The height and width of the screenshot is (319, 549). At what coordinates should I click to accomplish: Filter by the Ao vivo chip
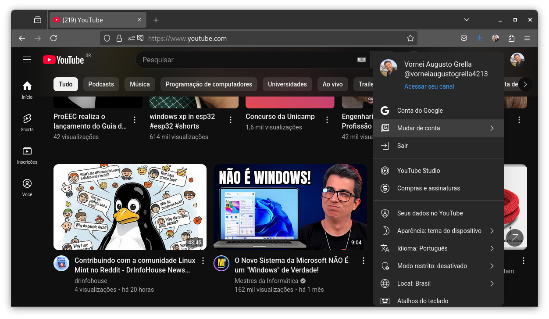(333, 84)
